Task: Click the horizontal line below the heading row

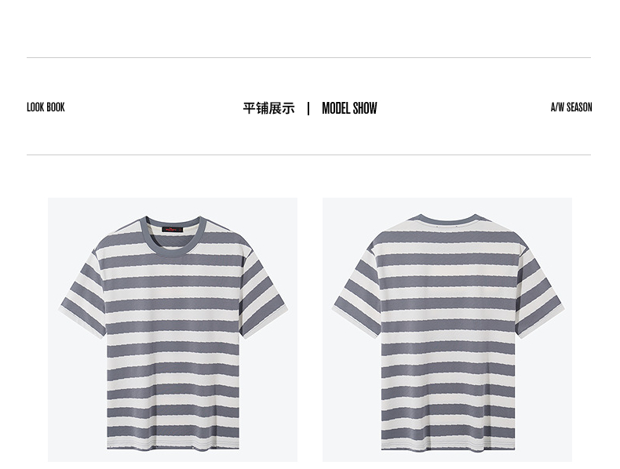Action: [308, 155]
